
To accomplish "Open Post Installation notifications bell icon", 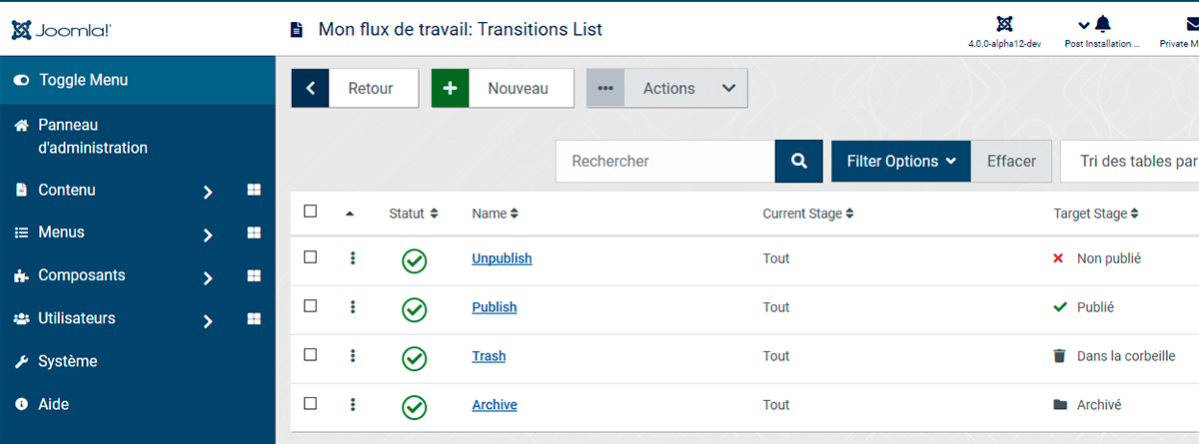I will [1102, 24].
